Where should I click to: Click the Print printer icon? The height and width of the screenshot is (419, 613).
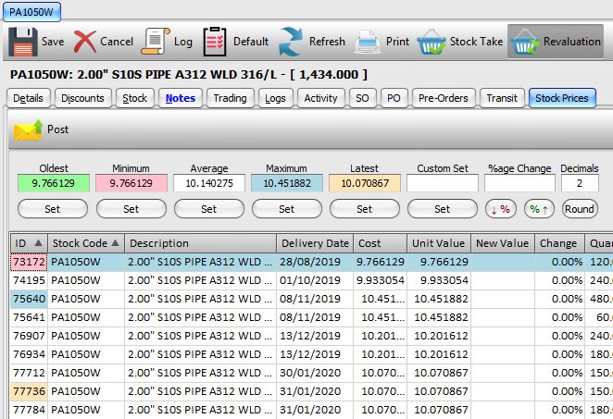click(368, 42)
